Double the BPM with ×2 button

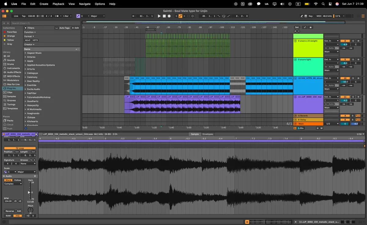tap(20, 201)
